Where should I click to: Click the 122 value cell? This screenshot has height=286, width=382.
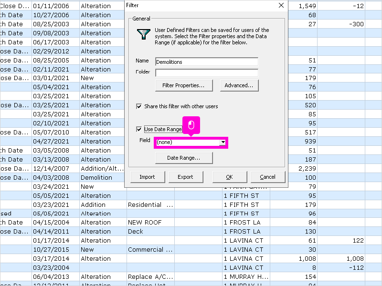point(341,241)
